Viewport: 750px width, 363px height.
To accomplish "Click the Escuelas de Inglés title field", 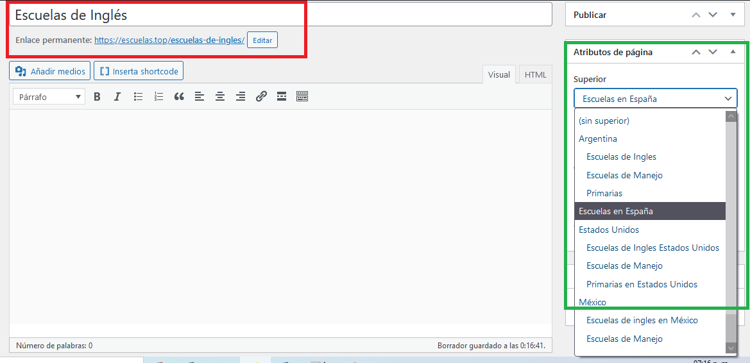I will tap(280, 15).
